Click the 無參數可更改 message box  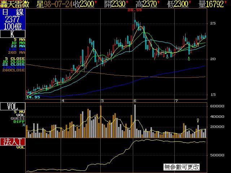pos(182,167)
